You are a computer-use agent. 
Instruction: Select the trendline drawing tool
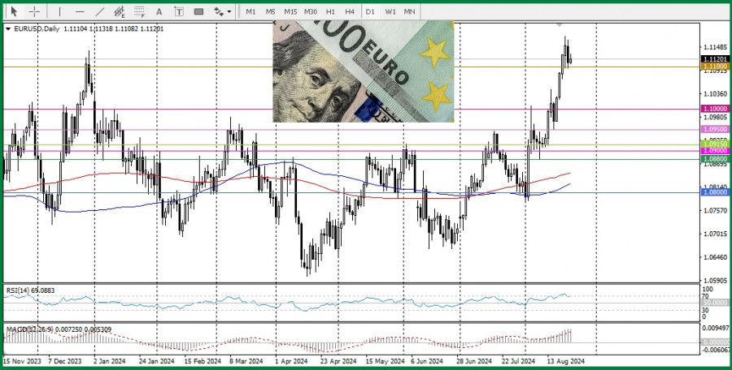click(x=99, y=11)
